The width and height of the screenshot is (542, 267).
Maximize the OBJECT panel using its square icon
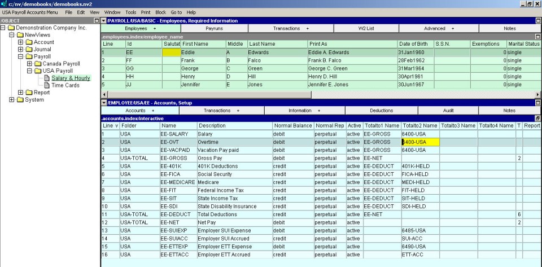[95, 20]
